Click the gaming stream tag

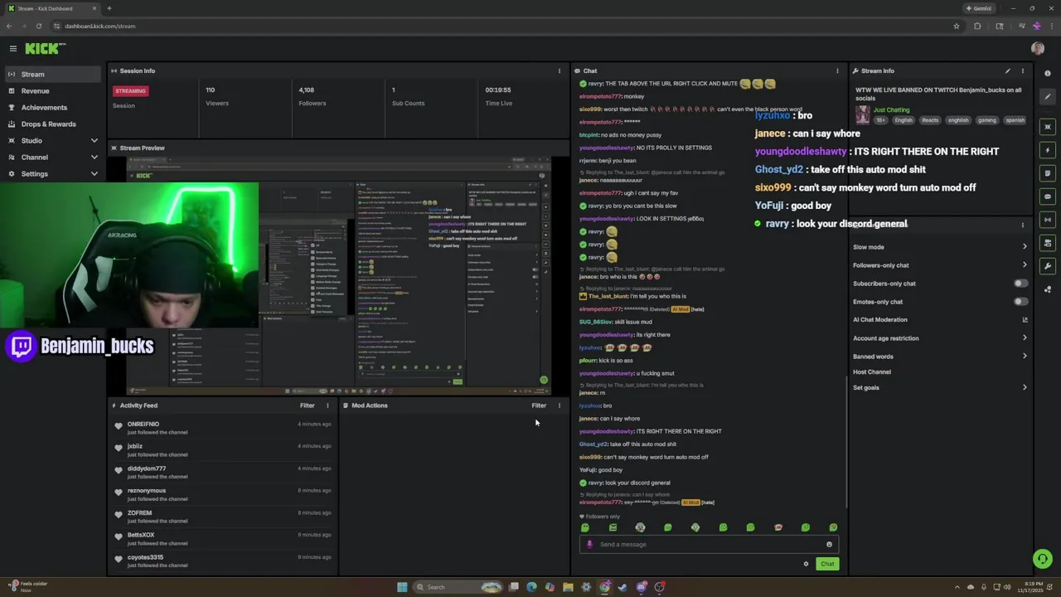click(987, 120)
